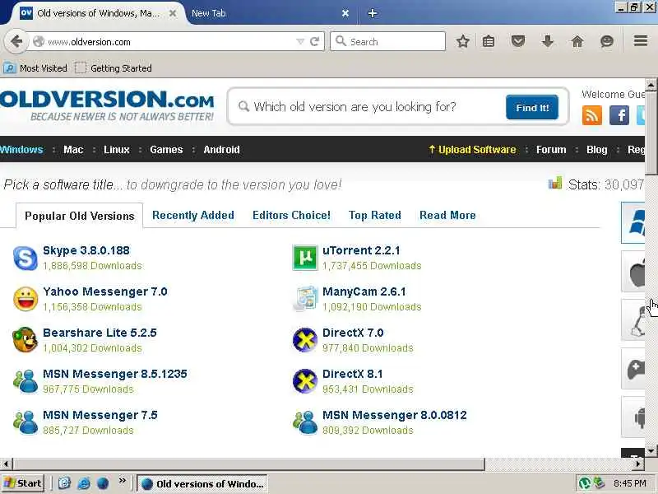This screenshot has height=494, width=658.
Task: Open MSN Messenger 7.5 link
Action: pyautogui.click(x=100, y=415)
